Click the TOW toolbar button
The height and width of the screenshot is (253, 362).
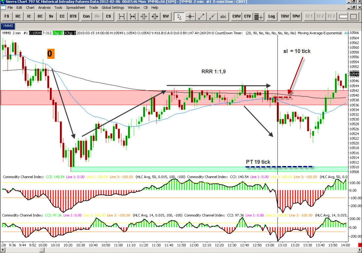tap(285, 16)
